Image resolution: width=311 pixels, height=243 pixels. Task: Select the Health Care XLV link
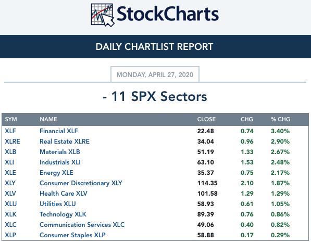[x=63, y=194]
